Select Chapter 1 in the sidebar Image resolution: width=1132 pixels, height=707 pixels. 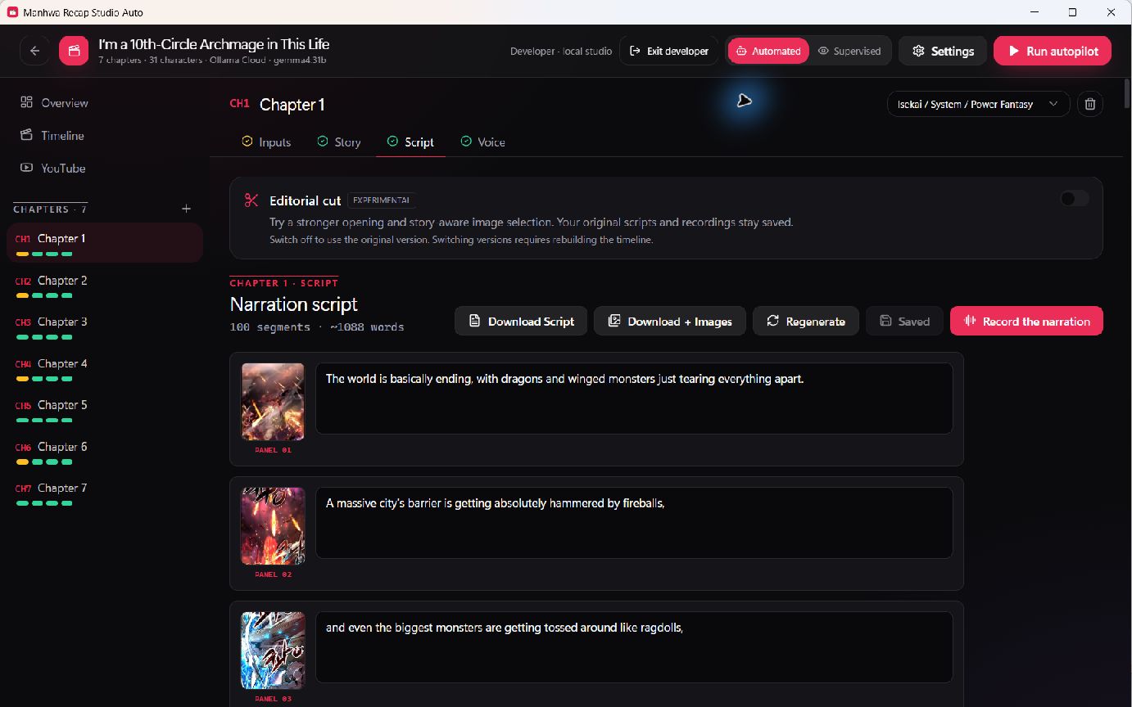click(x=105, y=243)
